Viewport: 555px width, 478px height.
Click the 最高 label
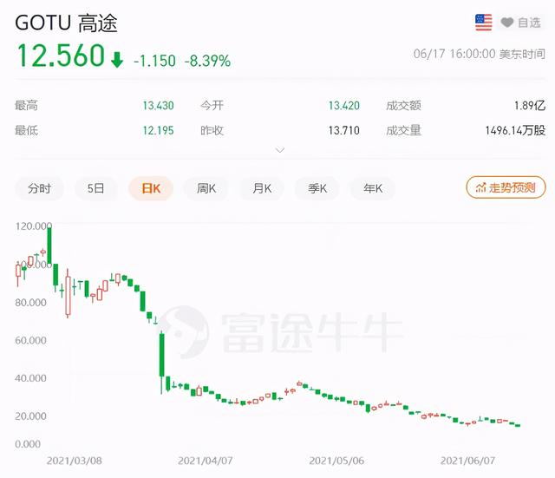[x=26, y=106]
